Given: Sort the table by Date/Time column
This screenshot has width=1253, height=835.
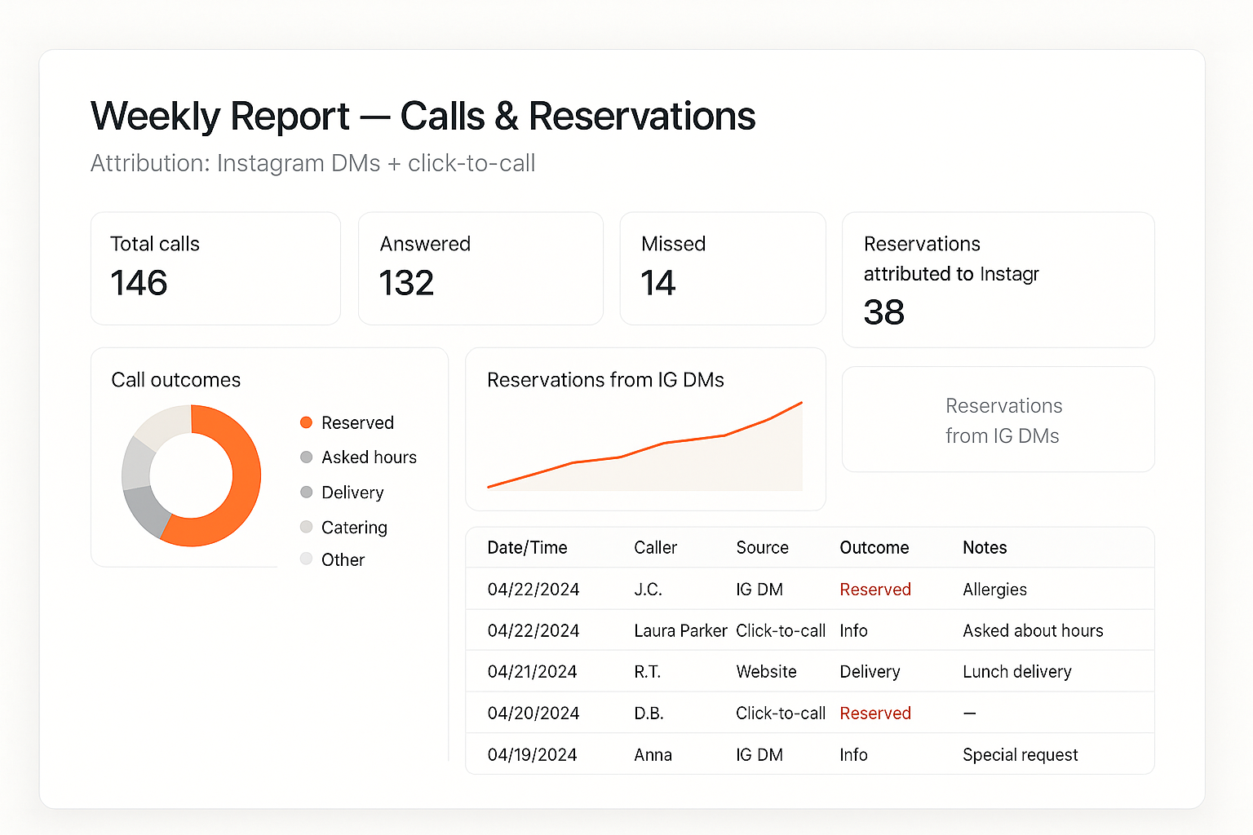Looking at the screenshot, I should [x=526, y=547].
